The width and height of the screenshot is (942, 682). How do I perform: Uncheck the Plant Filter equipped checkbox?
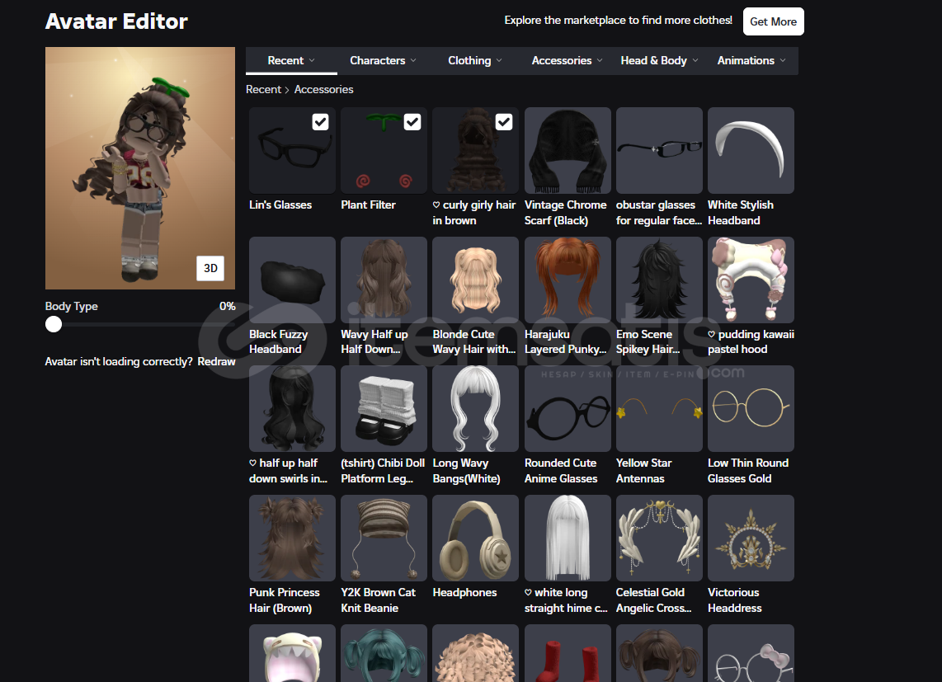click(x=412, y=122)
